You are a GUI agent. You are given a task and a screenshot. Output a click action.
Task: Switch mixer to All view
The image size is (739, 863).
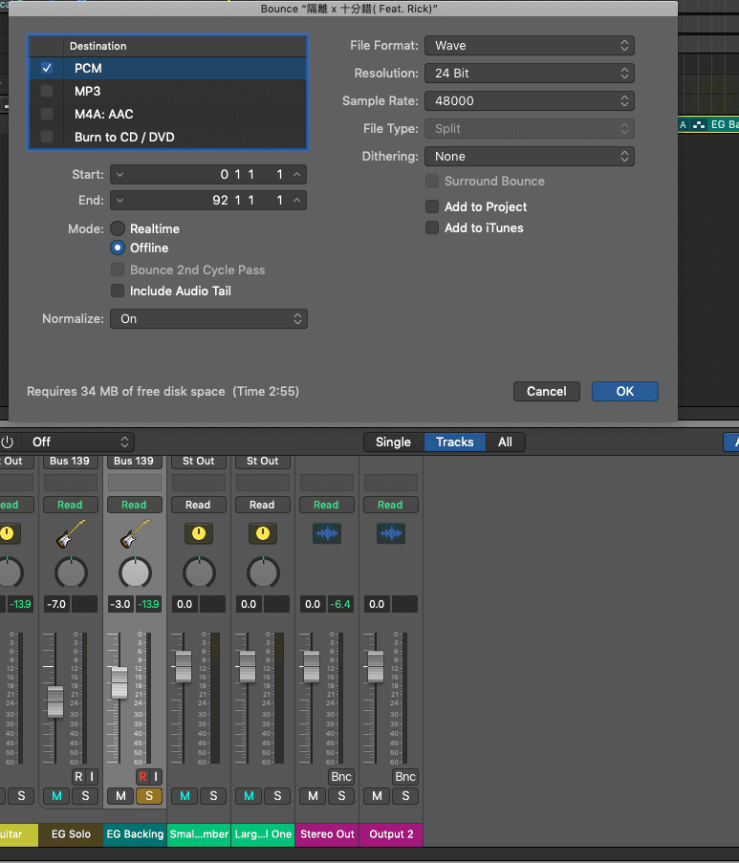click(505, 442)
